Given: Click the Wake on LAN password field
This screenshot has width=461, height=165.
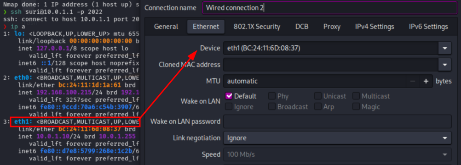Looking at the screenshot, I should [x=337, y=121].
